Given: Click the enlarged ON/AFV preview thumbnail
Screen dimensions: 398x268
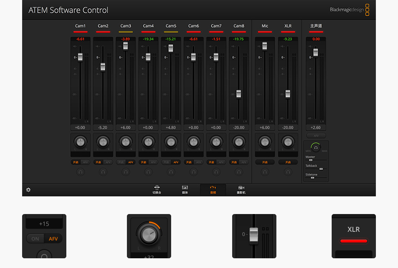Looking at the screenshot, I should click(44, 236).
